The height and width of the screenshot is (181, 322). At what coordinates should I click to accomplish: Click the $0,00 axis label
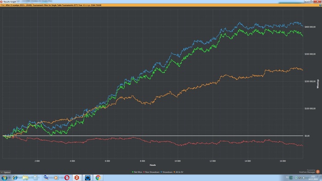[x=307, y=136]
